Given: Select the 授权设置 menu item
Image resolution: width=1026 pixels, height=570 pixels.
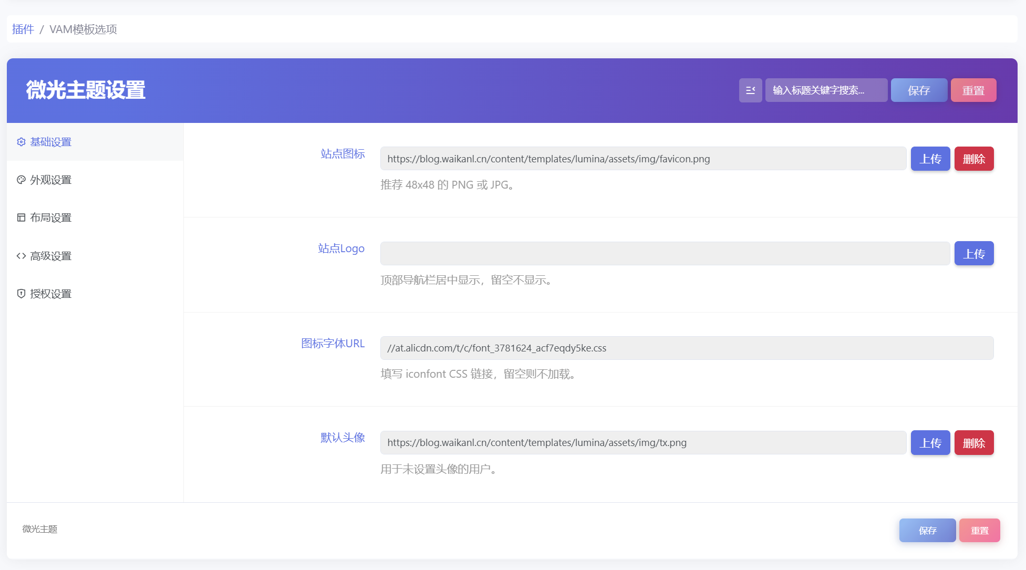Looking at the screenshot, I should coord(95,294).
